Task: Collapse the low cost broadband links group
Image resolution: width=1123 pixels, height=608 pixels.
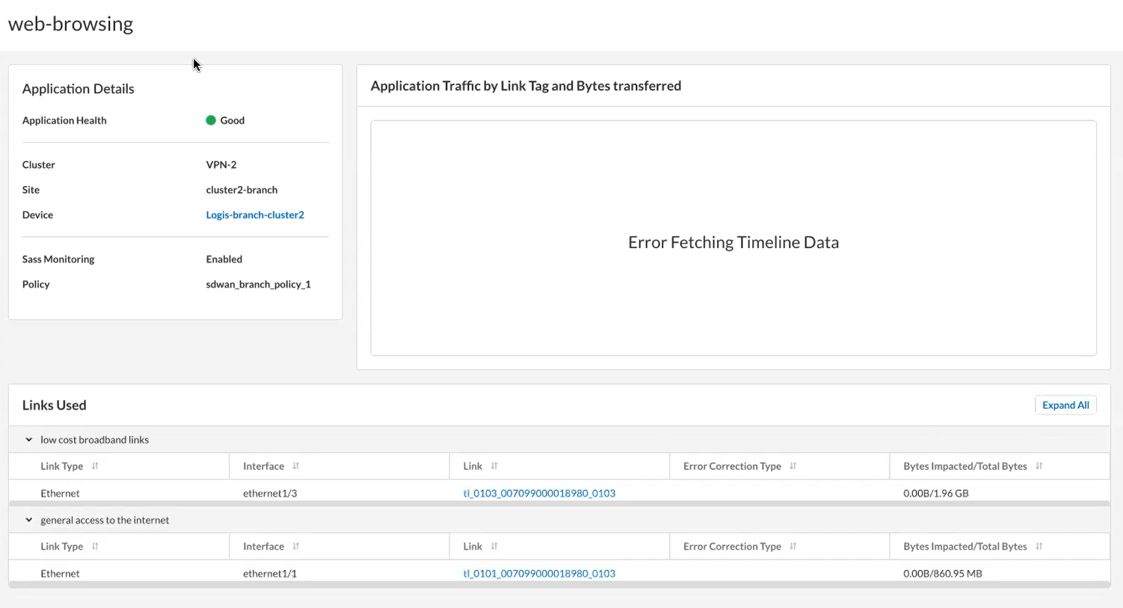Action: click(29, 440)
